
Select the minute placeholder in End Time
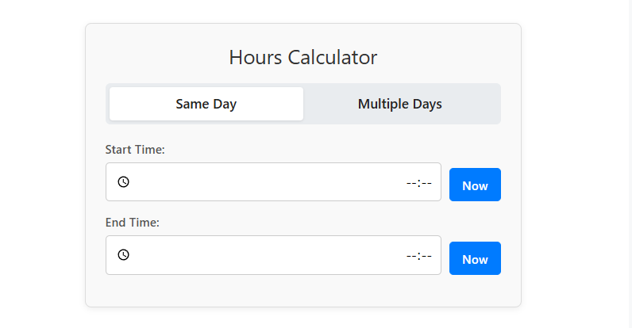[426, 256]
